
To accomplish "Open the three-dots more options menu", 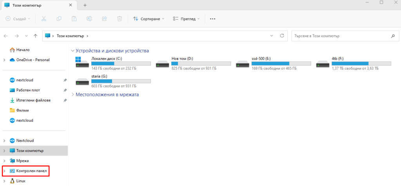I will pos(213,19).
